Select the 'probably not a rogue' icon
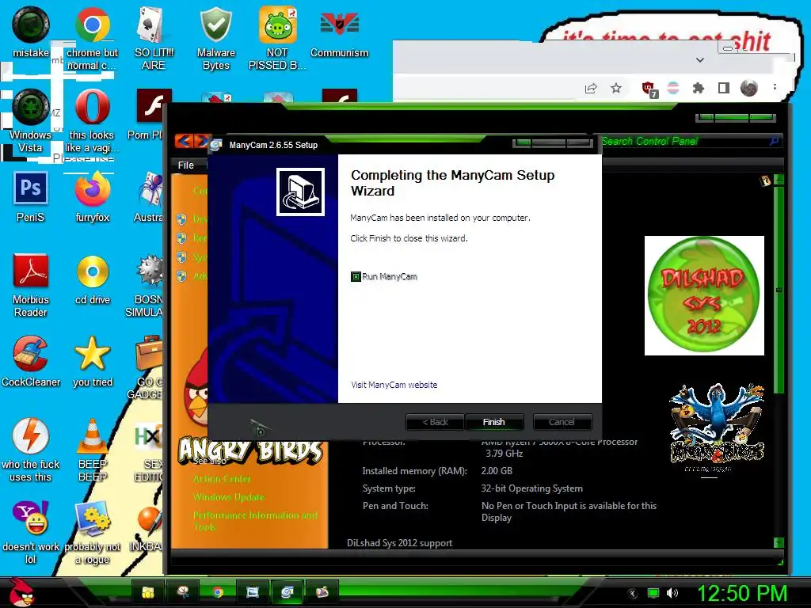 (x=92, y=533)
